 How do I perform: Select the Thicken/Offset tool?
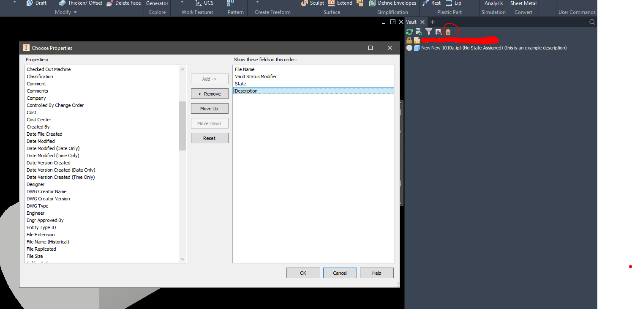click(80, 3)
